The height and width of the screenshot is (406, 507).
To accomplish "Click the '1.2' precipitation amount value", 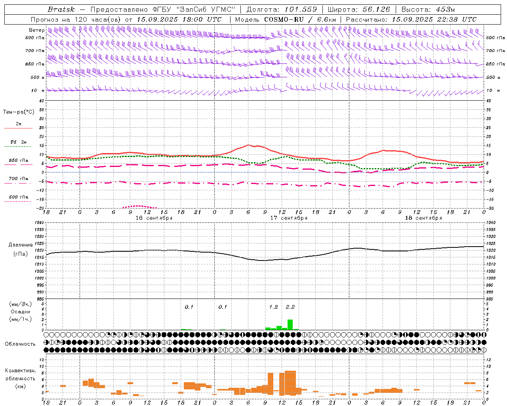I will pos(273,307).
